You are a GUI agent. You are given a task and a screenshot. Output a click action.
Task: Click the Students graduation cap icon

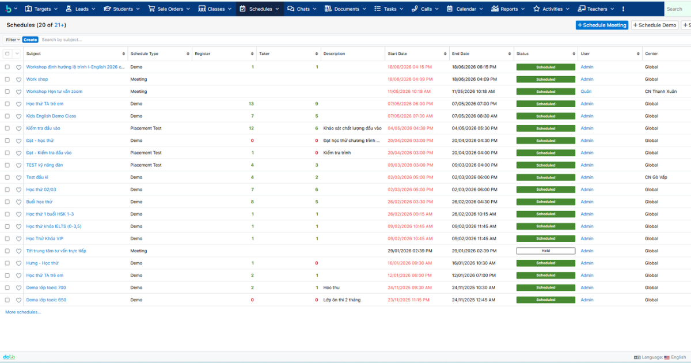tap(107, 9)
